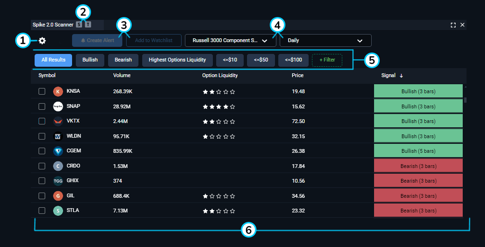Screen dimensions: 485x247
Task: Add a new filter with + Filter
Action: pos(327,60)
